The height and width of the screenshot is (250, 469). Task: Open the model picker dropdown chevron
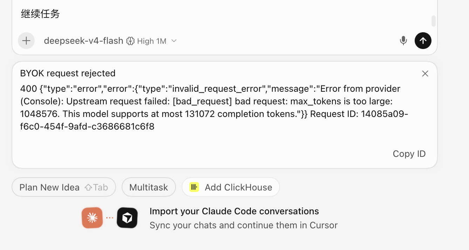pyautogui.click(x=174, y=41)
